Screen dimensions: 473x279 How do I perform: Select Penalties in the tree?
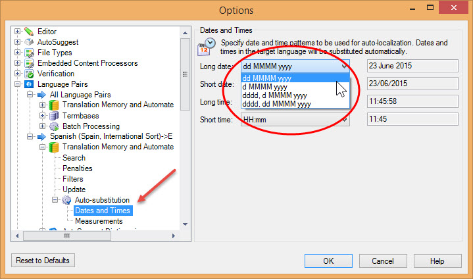[78, 168]
